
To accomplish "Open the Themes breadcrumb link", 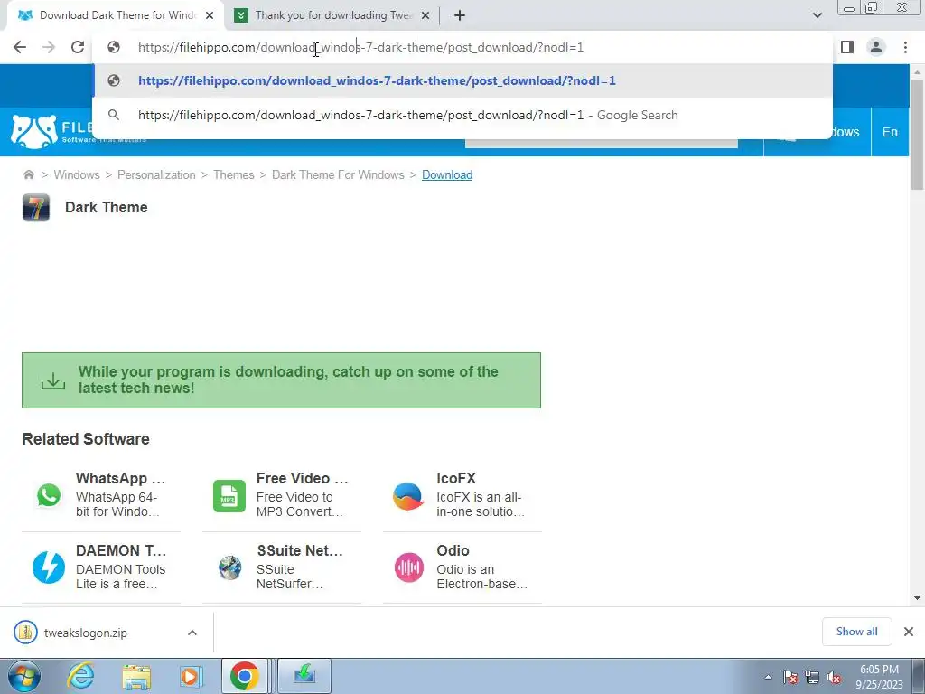I will (x=234, y=174).
